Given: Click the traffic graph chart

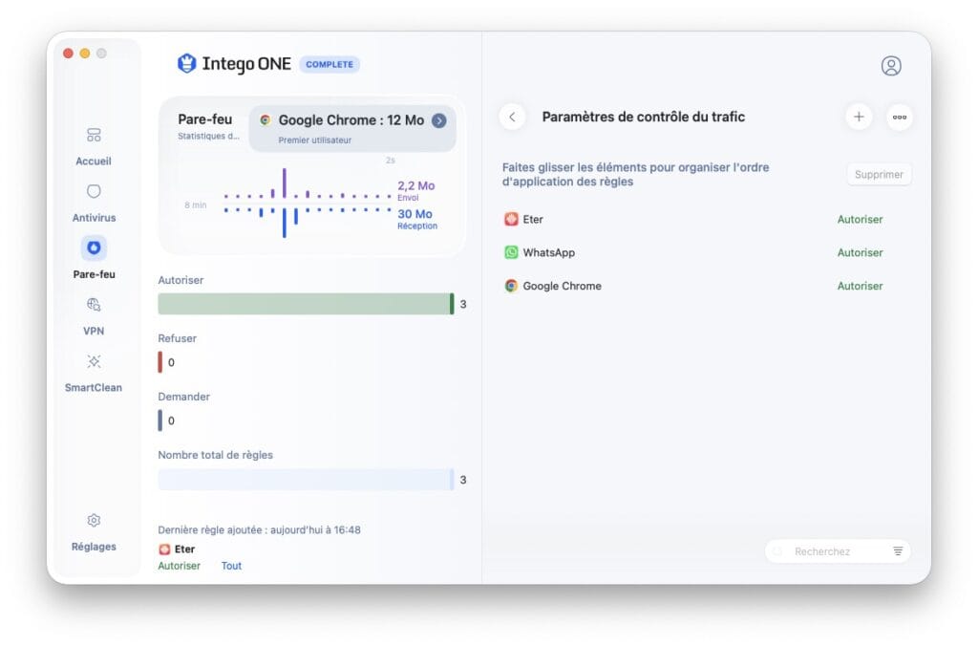Looking at the screenshot, I should 307,203.
